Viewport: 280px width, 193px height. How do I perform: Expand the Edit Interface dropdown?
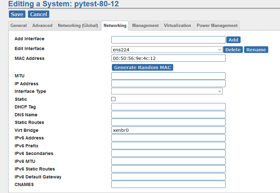coord(167,50)
